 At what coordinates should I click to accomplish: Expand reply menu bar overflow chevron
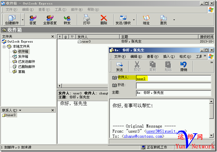[x=205, y=56]
